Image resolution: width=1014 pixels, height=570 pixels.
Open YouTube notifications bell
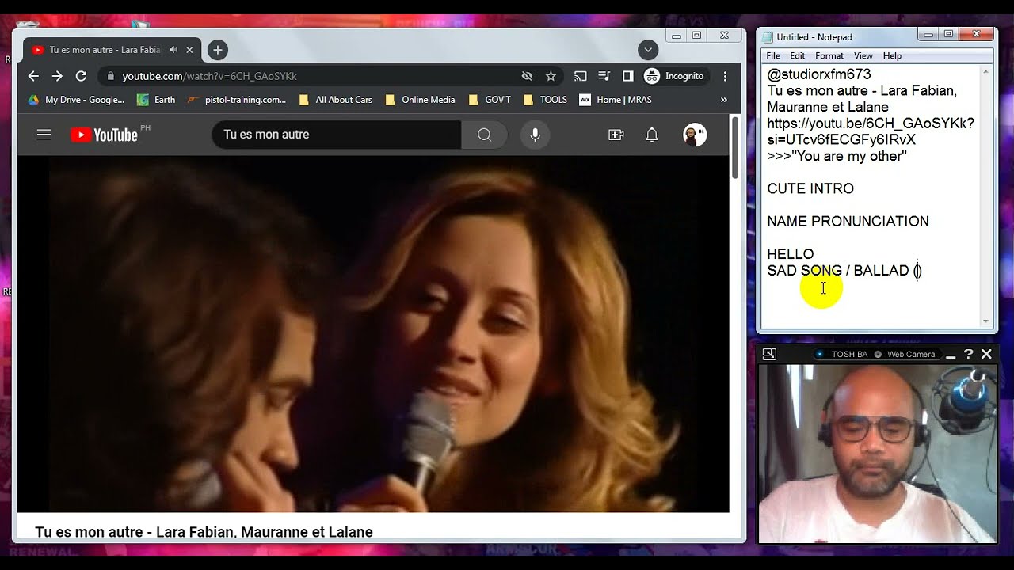point(652,135)
